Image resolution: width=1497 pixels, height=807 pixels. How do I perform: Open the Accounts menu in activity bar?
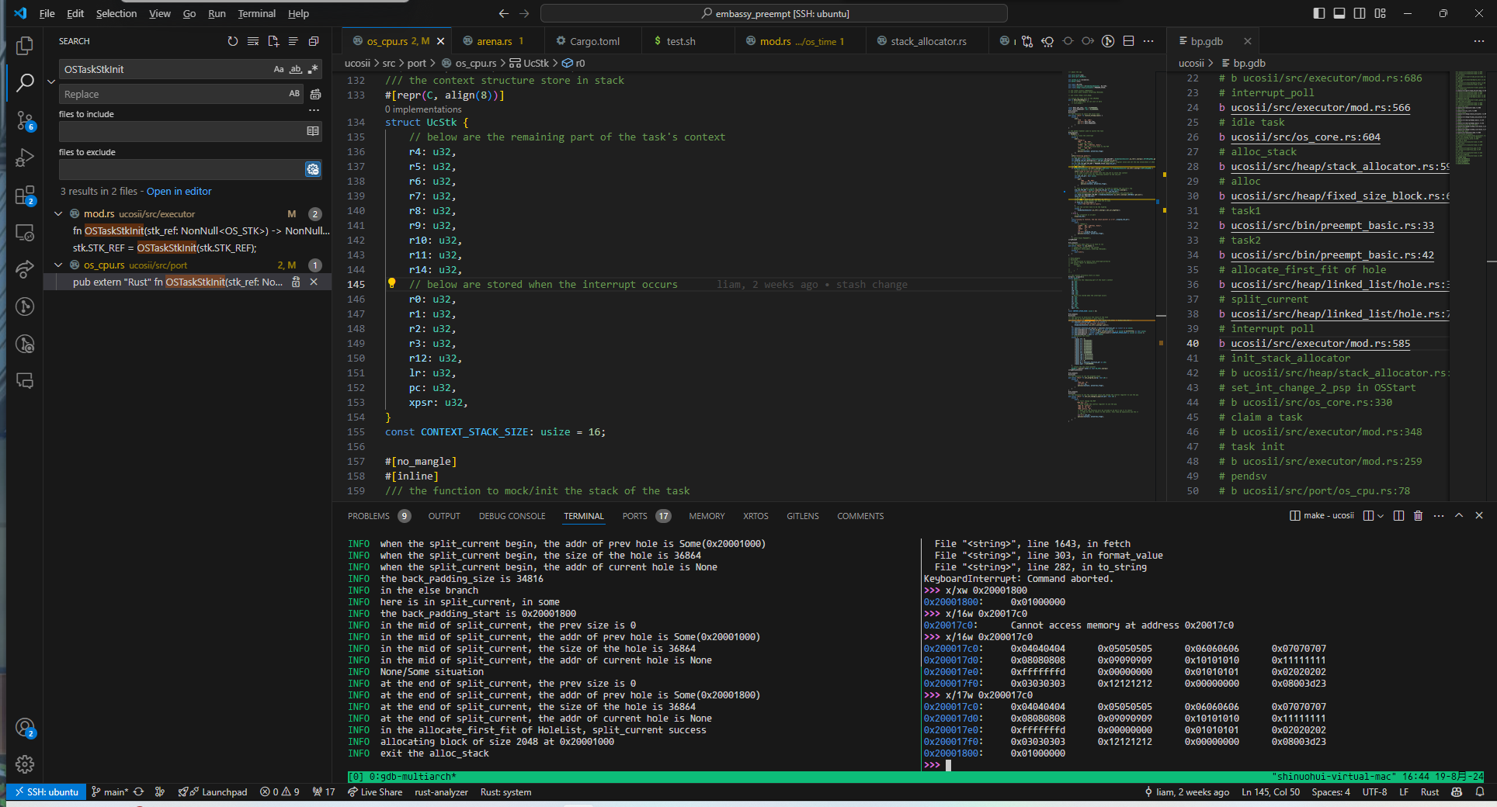tap(25, 728)
